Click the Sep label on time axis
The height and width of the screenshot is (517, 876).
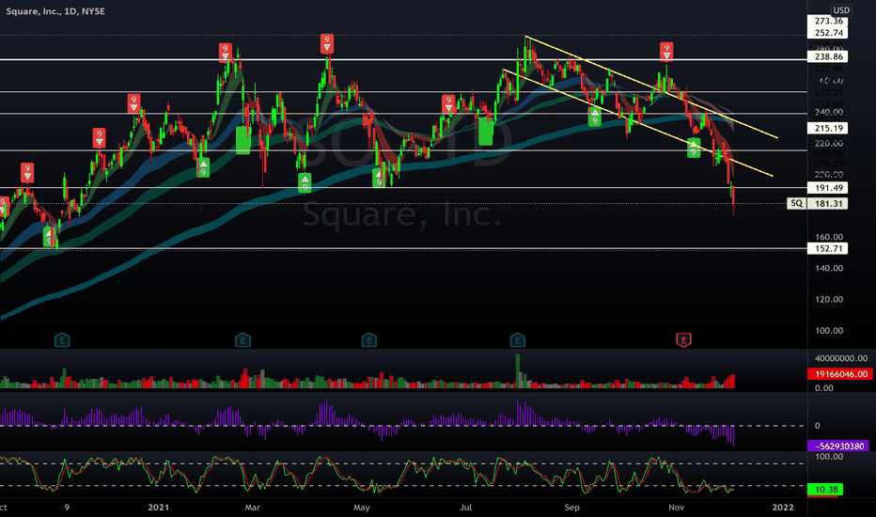point(572,507)
